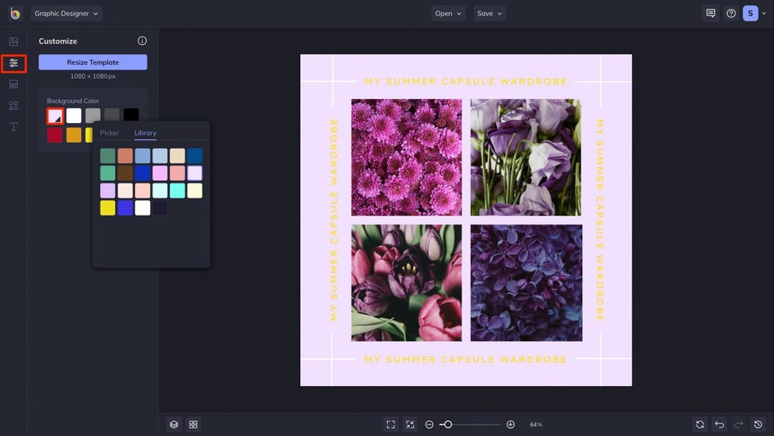
Task: Open the Save menu dropdown
Action: 489,13
